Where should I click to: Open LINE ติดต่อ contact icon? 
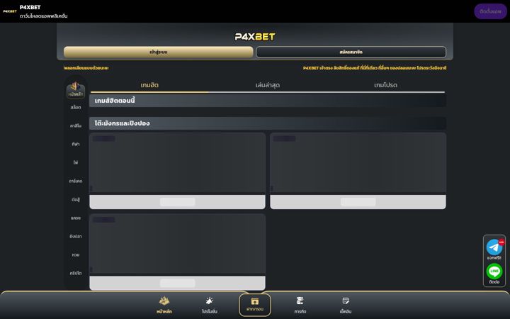coord(494,274)
